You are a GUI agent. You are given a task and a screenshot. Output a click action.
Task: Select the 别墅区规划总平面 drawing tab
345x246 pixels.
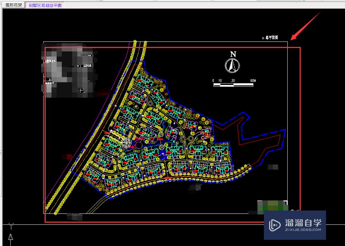45,5
